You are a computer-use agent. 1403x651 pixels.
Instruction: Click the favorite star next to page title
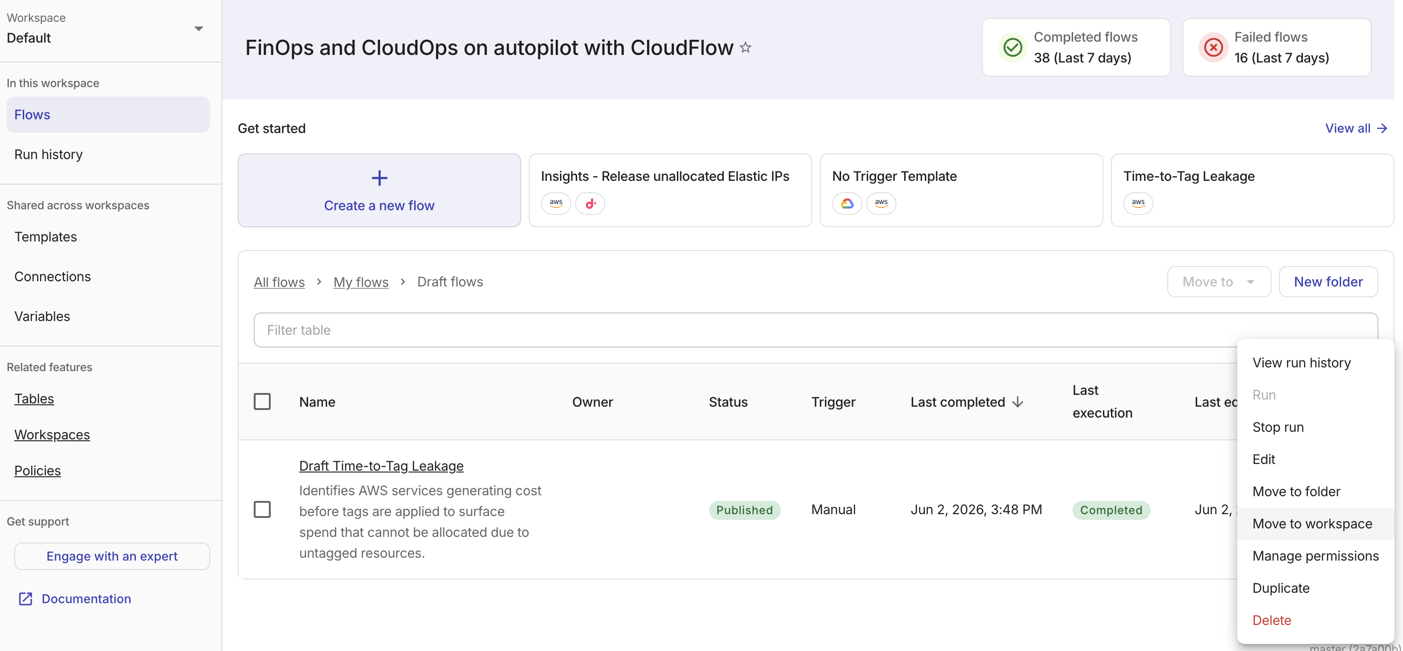coord(745,48)
